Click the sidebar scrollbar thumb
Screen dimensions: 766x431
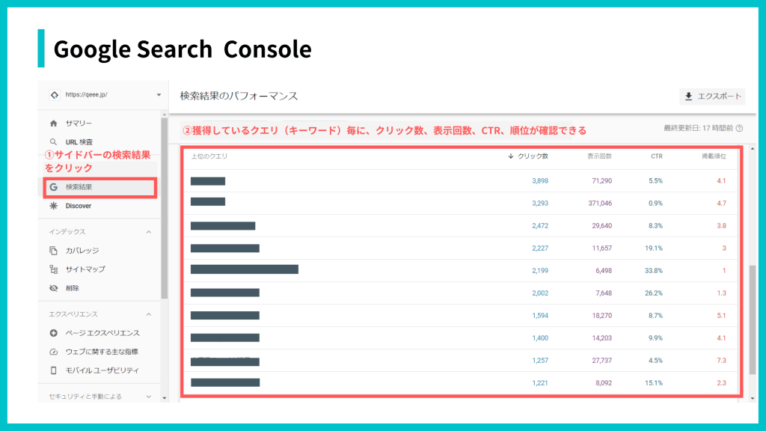(x=164, y=208)
